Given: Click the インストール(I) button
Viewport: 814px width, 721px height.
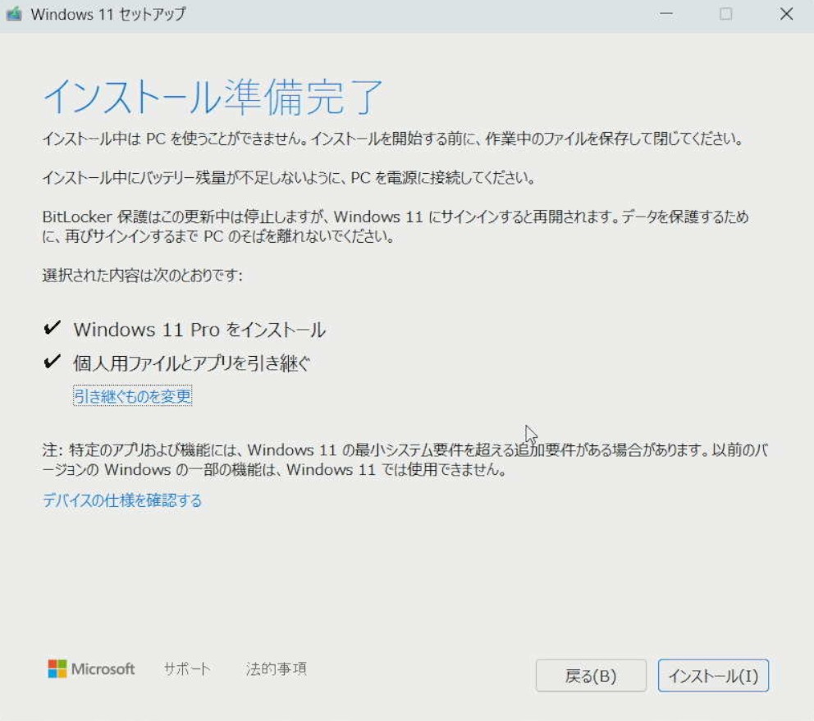Looking at the screenshot, I should [x=713, y=675].
